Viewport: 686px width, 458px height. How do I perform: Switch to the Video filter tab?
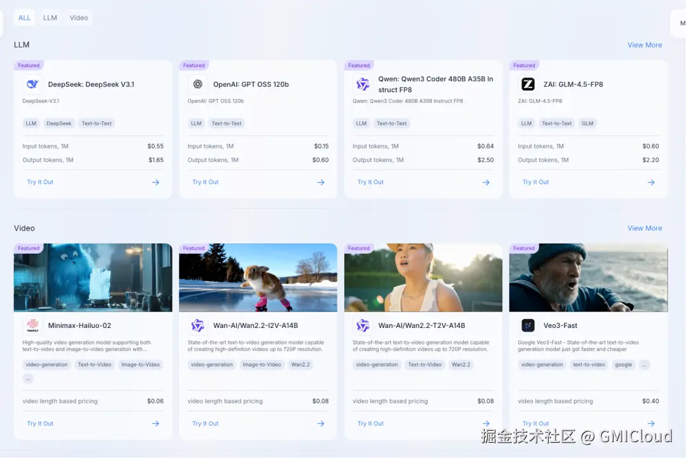79,18
